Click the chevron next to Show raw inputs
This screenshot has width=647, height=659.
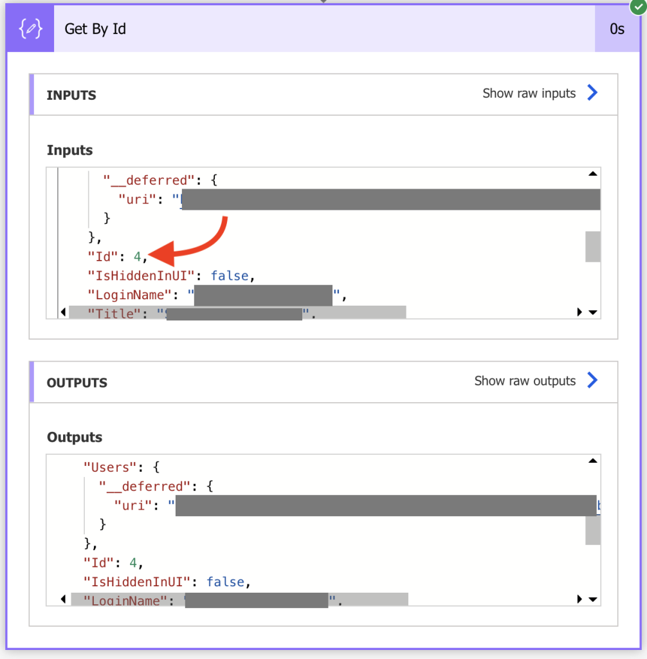(x=592, y=93)
